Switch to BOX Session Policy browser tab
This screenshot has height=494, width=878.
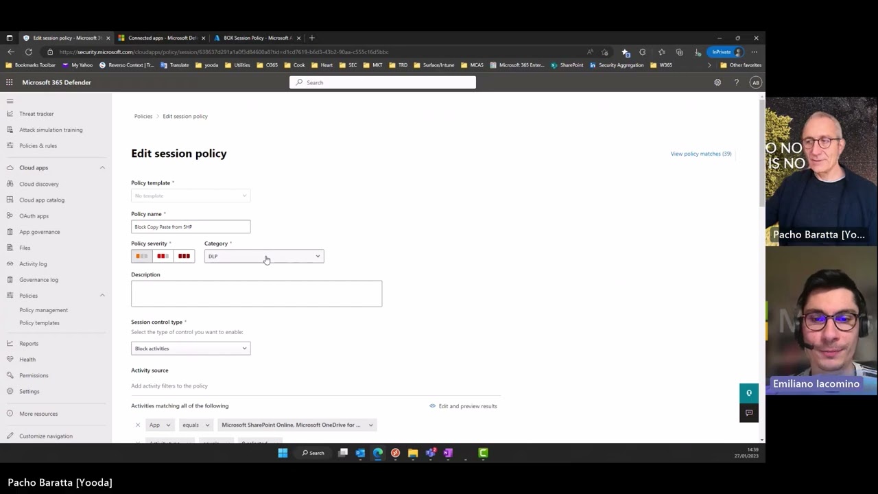tap(258, 38)
